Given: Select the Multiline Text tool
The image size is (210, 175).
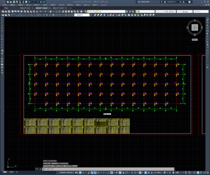Looking at the screenshot, I should [x=2, y=70].
